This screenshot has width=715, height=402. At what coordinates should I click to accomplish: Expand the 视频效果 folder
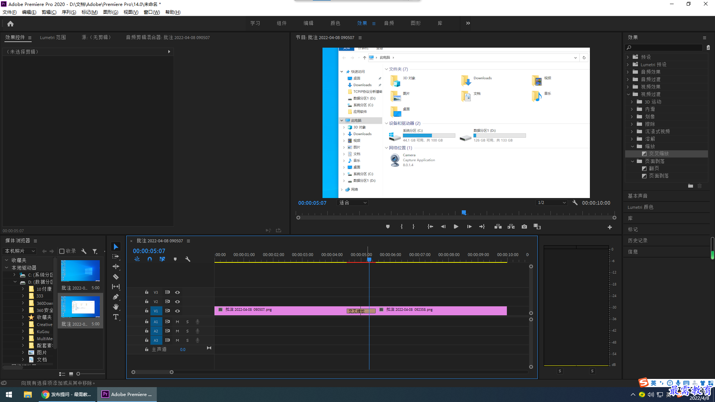(x=628, y=87)
